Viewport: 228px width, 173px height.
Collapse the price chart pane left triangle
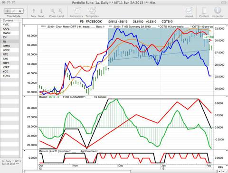24,26
